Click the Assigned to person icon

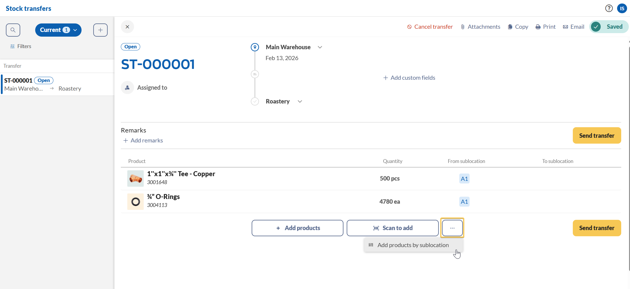click(x=127, y=88)
